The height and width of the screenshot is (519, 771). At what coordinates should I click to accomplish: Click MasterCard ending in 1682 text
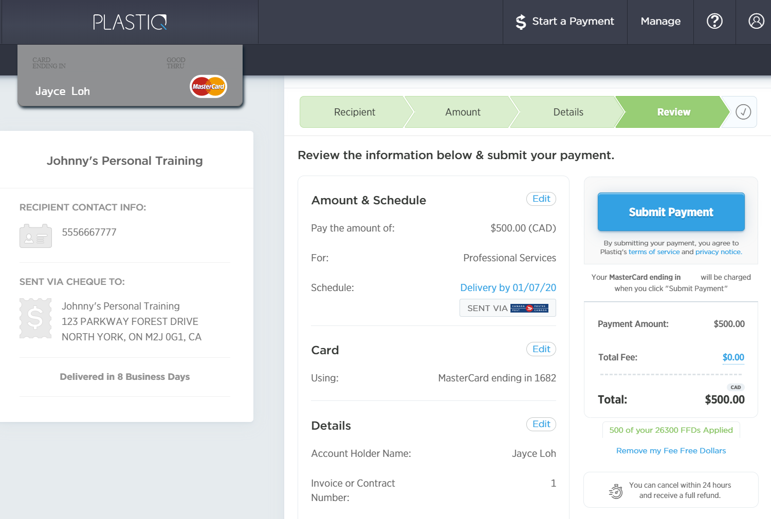pyautogui.click(x=497, y=378)
